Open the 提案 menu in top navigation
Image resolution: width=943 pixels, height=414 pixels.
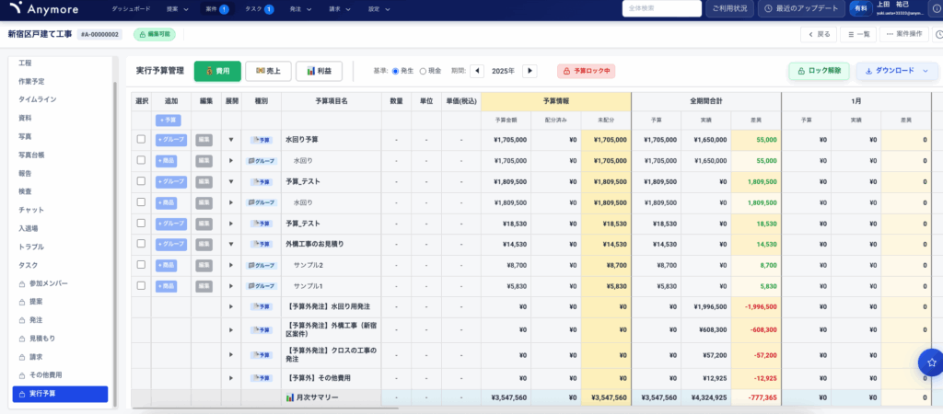pos(178,9)
